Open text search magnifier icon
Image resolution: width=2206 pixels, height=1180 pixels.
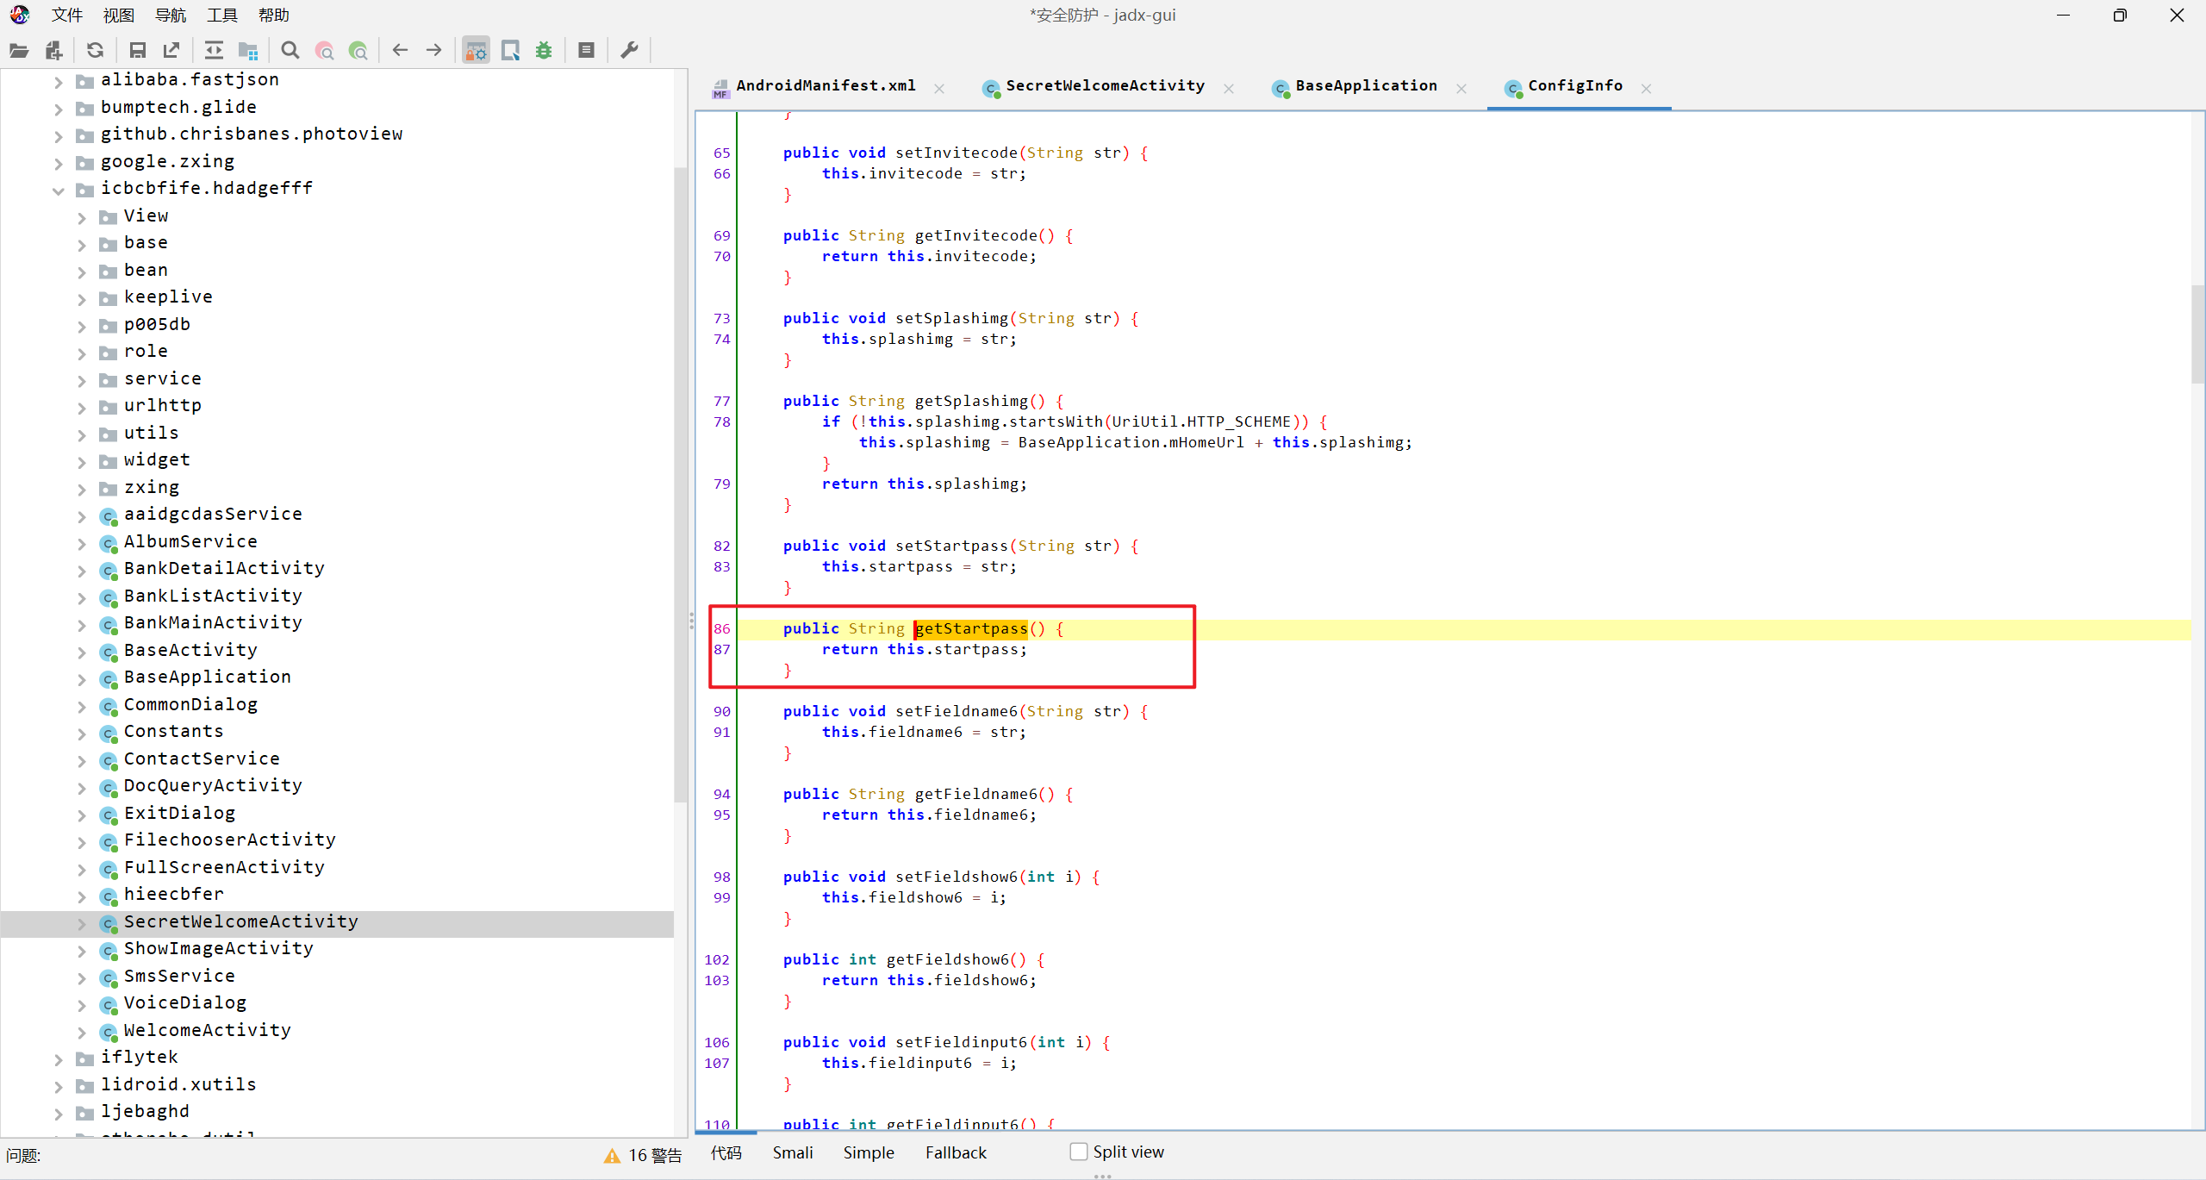pyautogui.click(x=290, y=50)
